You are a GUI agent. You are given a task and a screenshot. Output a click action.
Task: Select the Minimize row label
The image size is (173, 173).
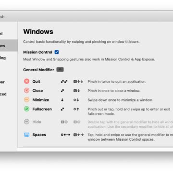point(41,100)
